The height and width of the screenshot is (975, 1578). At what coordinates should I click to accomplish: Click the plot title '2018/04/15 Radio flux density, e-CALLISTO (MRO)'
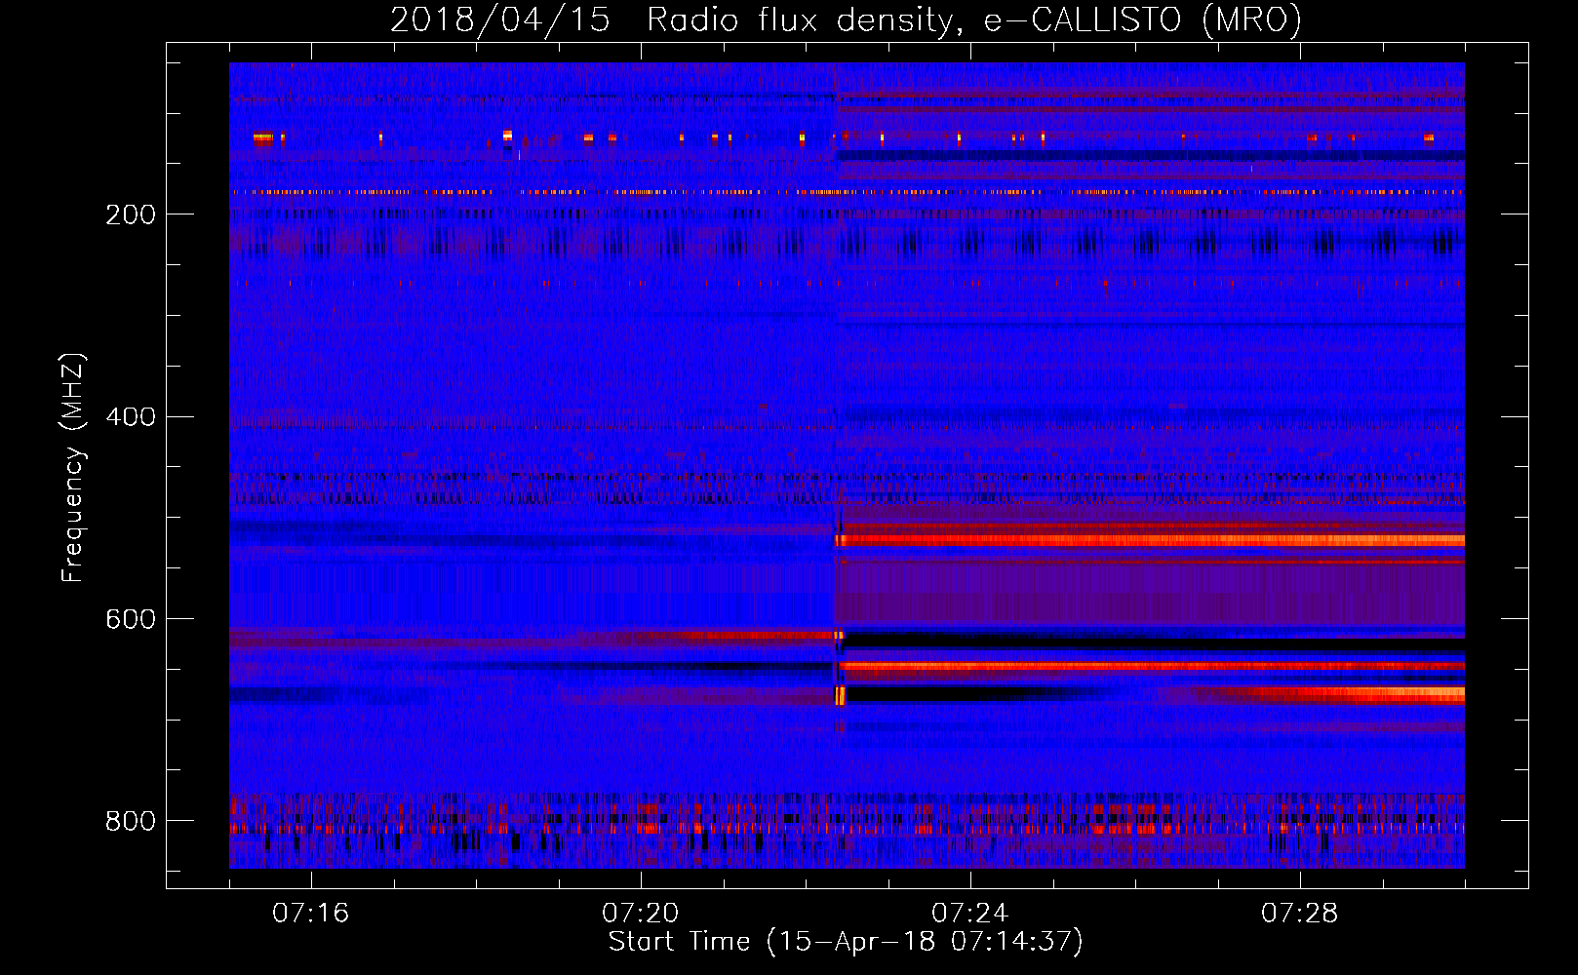[x=846, y=20]
